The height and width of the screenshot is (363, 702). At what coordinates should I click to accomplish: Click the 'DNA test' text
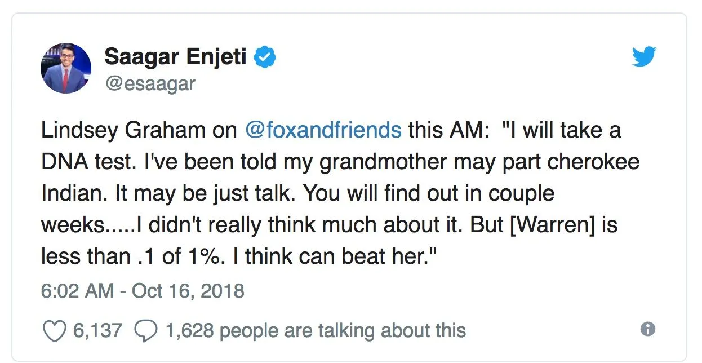pyautogui.click(x=86, y=162)
